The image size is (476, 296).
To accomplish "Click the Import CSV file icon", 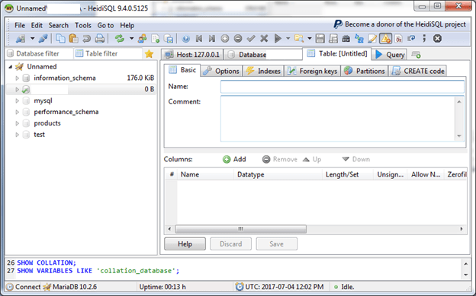I will click(156, 39).
